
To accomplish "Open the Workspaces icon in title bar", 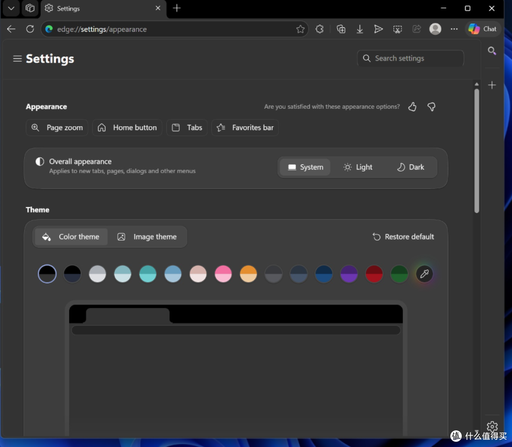I will coord(30,8).
